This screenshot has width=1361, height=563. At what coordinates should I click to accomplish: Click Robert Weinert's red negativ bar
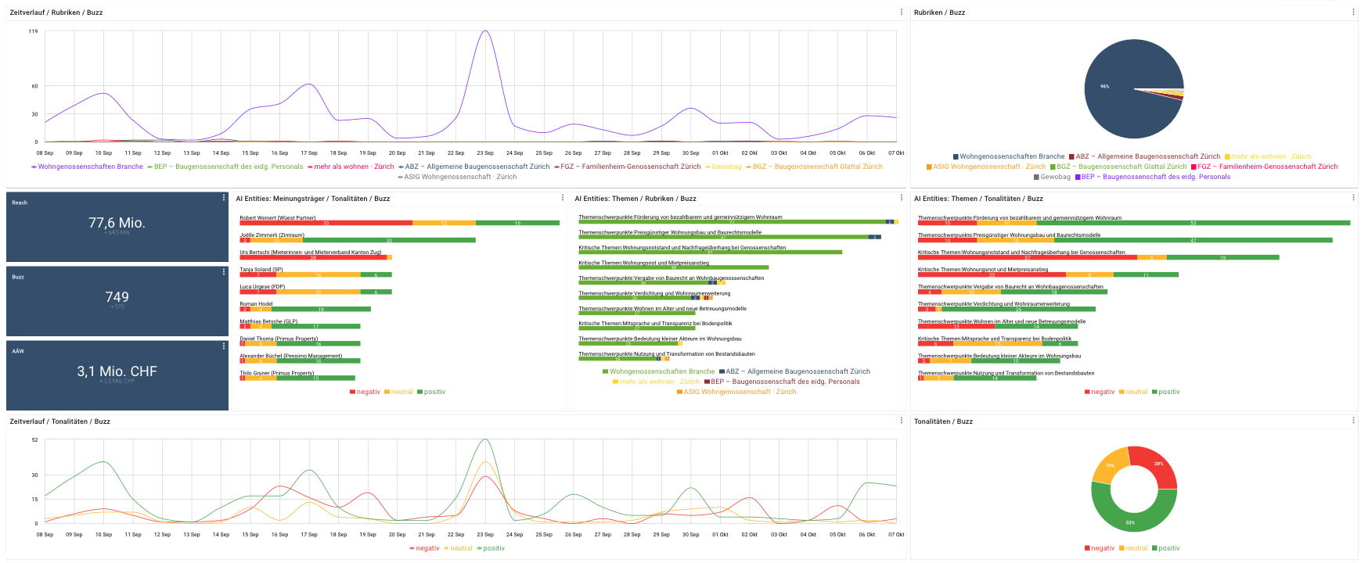[x=326, y=223]
